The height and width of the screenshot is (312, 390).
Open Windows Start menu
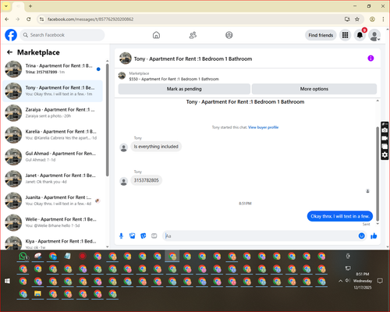(7, 281)
